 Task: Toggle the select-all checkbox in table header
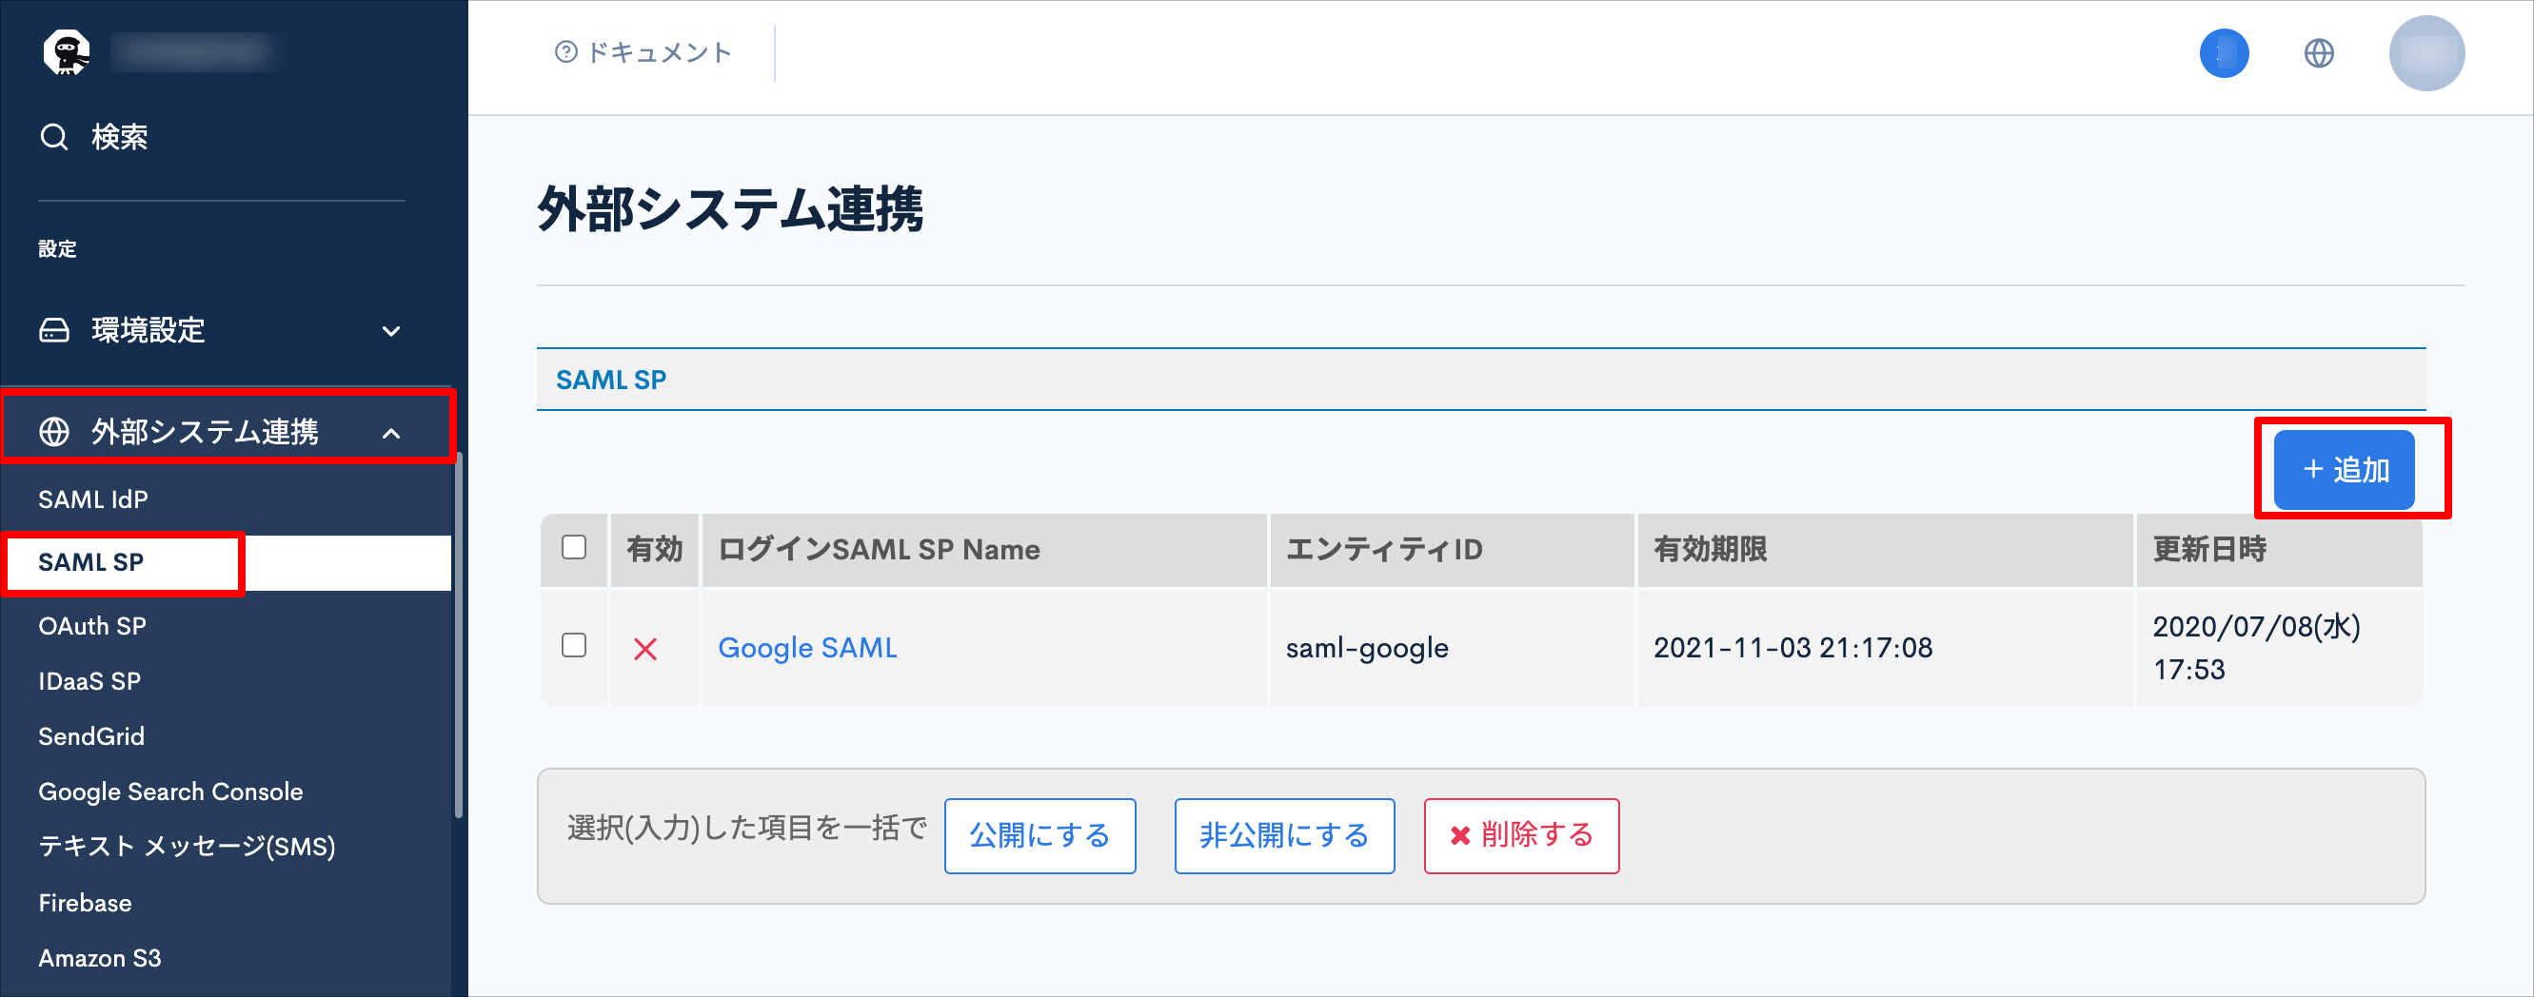[573, 547]
